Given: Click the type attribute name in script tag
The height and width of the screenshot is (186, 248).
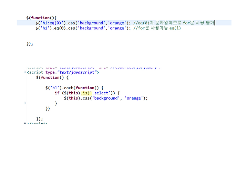Looking at the screenshot, I should point(50,72).
